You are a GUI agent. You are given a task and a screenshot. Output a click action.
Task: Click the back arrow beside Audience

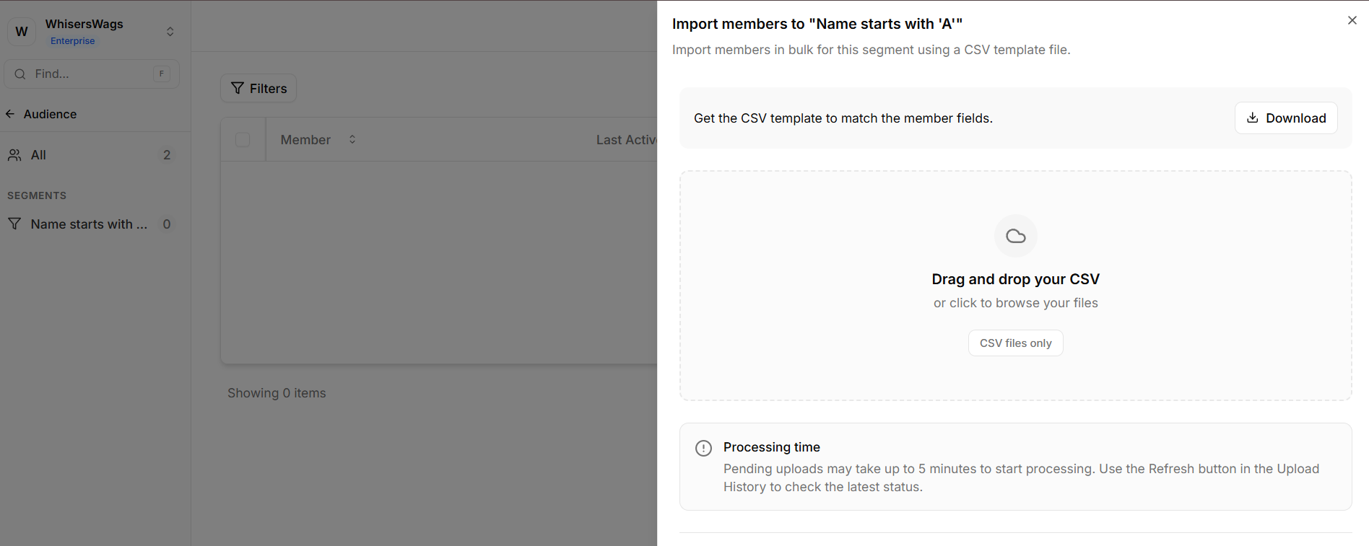click(x=10, y=114)
